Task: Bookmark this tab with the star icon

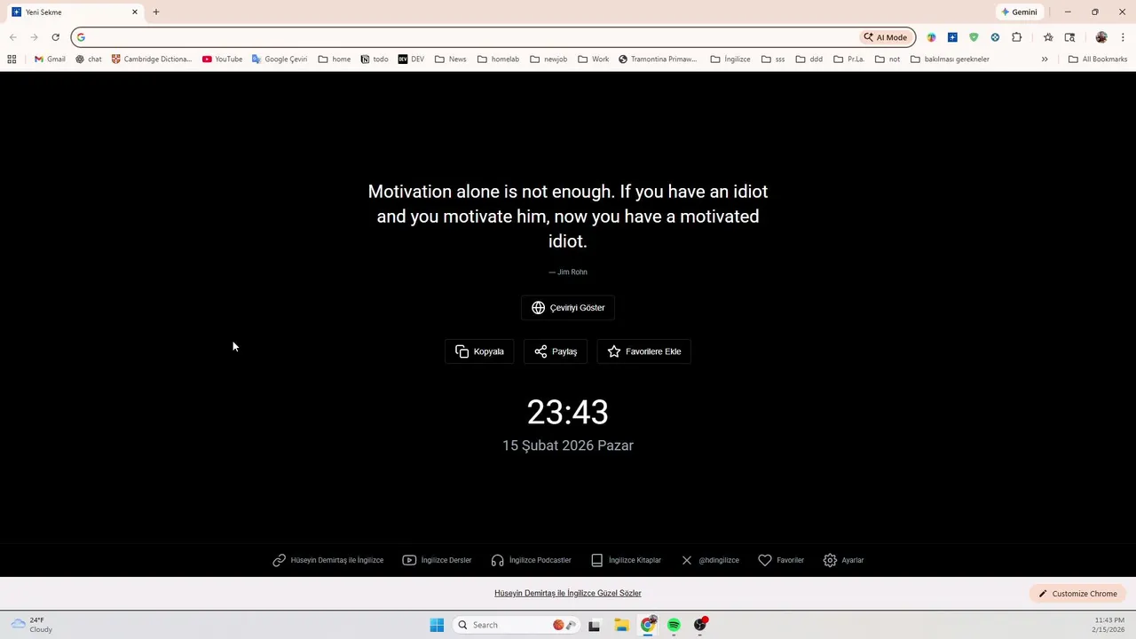Action: (x=1048, y=37)
